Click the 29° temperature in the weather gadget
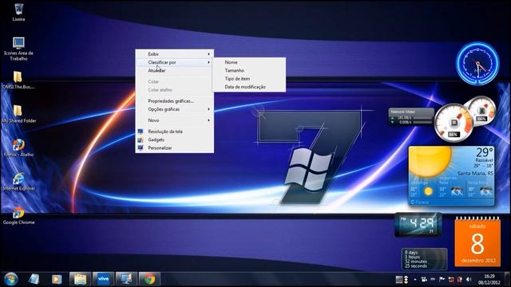 point(485,152)
